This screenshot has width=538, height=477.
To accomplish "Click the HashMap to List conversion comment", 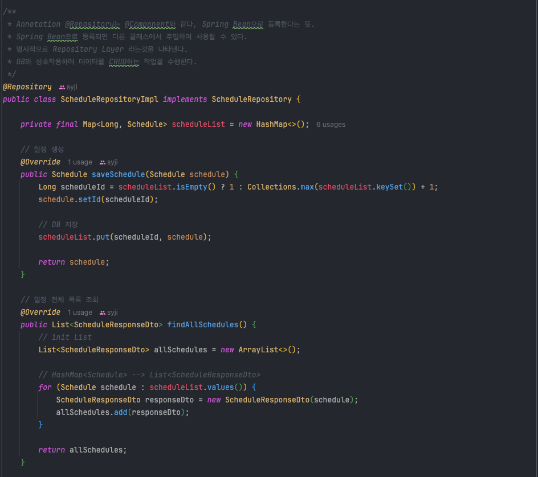I will tap(149, 375).
